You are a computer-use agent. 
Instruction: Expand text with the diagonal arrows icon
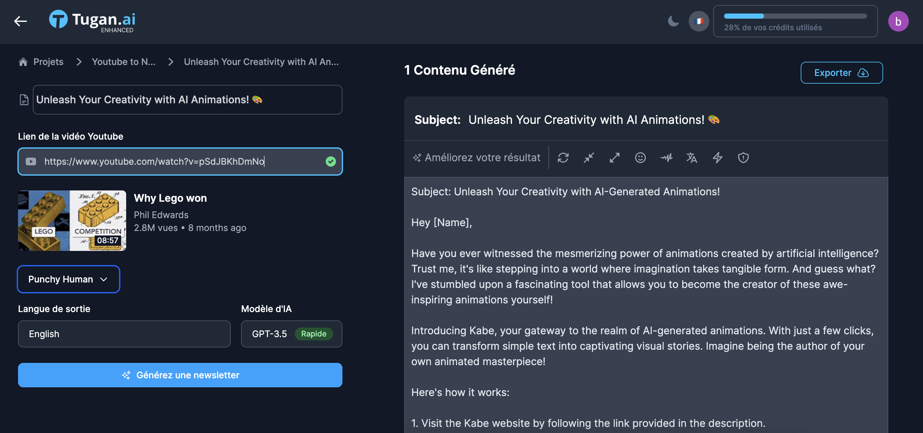[614, 158]
